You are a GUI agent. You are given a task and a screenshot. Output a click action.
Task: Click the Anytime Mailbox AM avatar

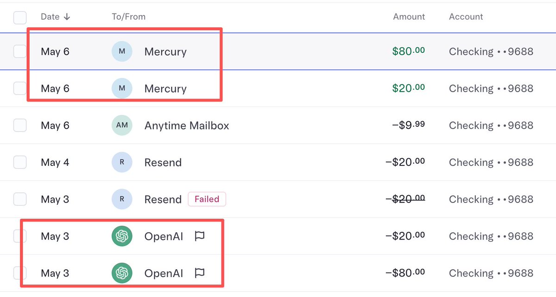(x=122, y=125)
